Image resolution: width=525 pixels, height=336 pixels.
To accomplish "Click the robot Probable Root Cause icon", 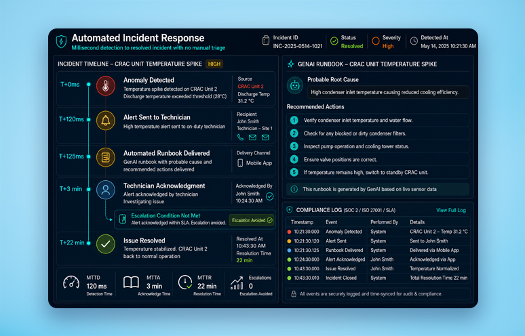I will point(295,85).
